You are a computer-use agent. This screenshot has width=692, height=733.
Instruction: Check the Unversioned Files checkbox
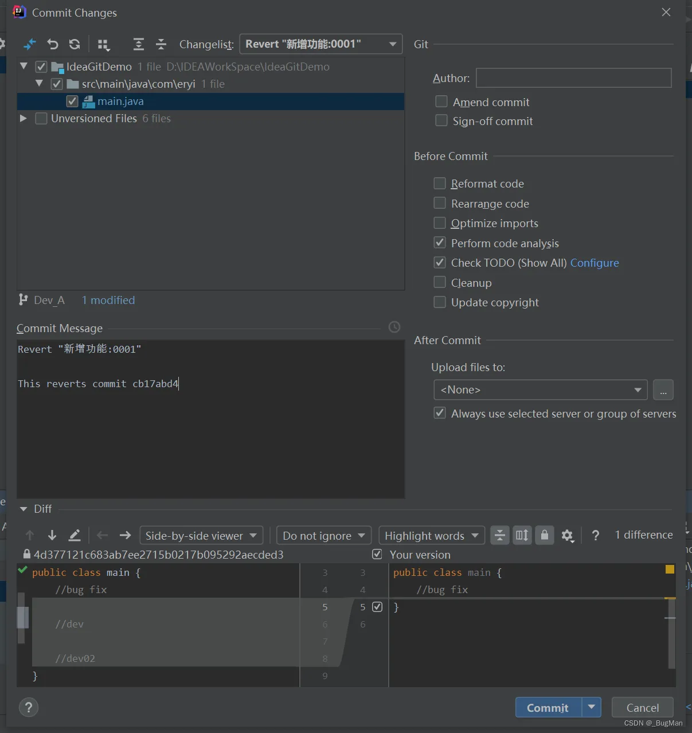click(x=41, y=118)
